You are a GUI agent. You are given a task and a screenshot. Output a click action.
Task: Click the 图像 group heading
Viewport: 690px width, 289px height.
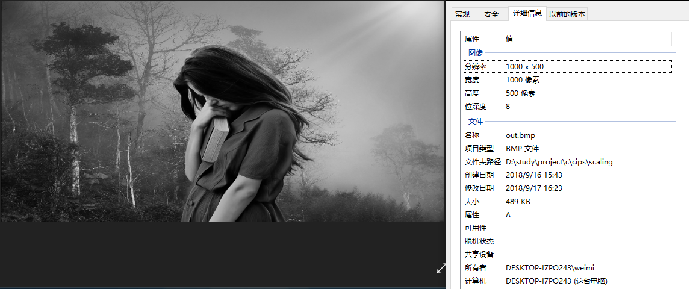coord(475,53)
